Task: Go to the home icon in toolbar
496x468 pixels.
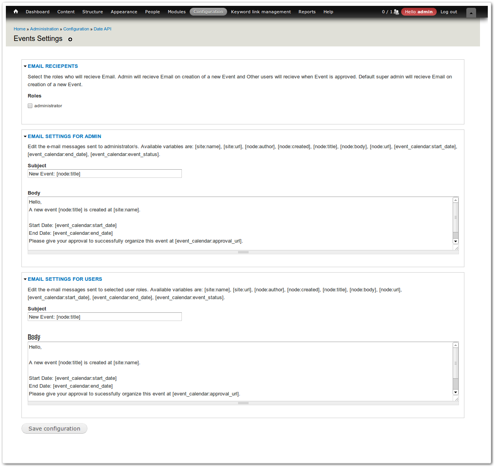Action: point(16,12)
